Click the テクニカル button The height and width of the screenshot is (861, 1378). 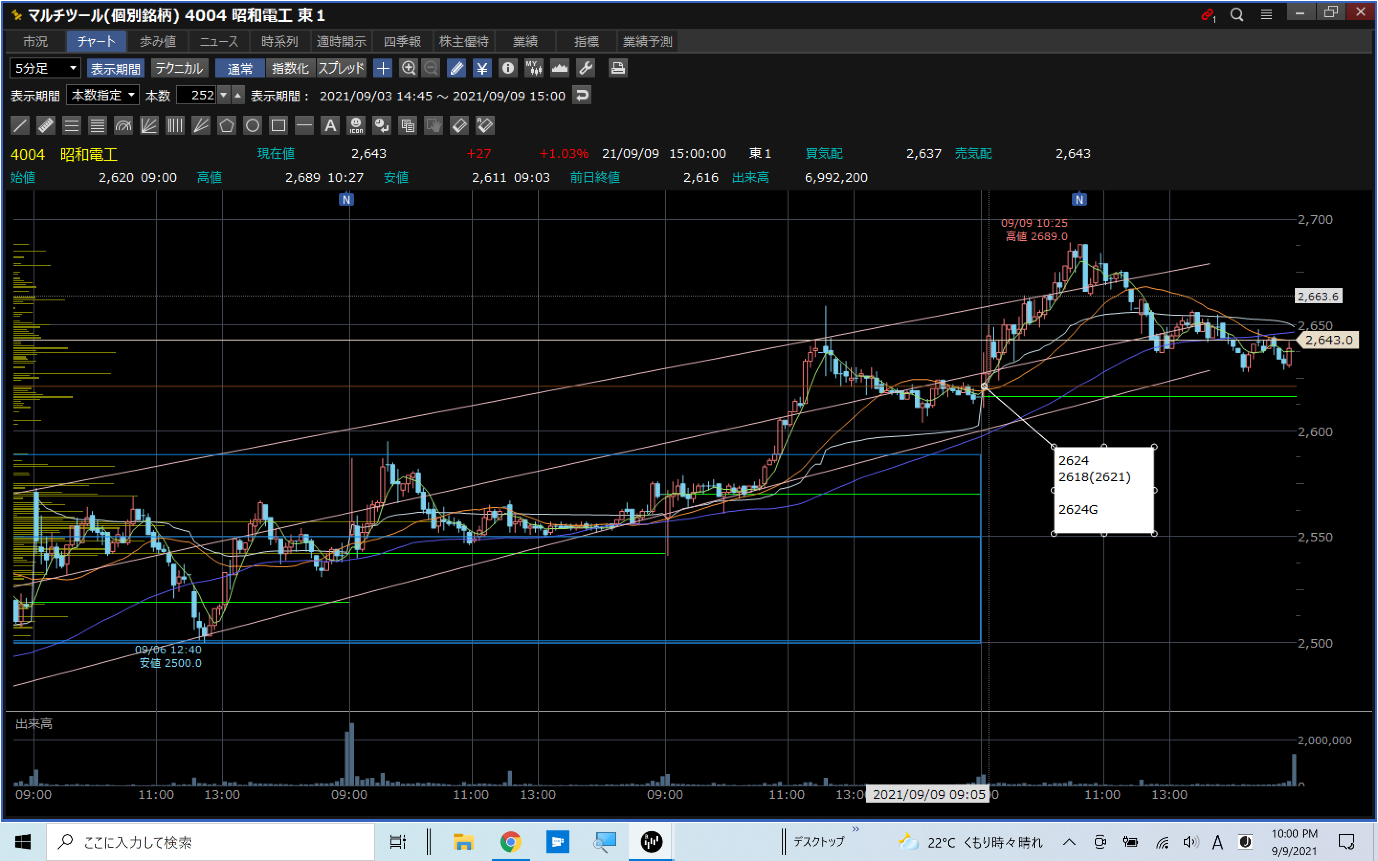click(179, 68)
